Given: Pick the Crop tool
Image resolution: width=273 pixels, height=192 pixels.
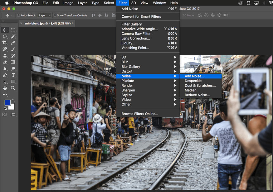Looking at the screenshot, I should (x=5, y=43).
